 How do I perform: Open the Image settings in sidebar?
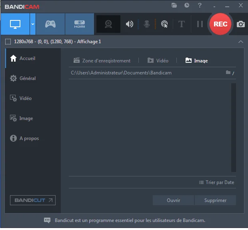pos(33,118)
